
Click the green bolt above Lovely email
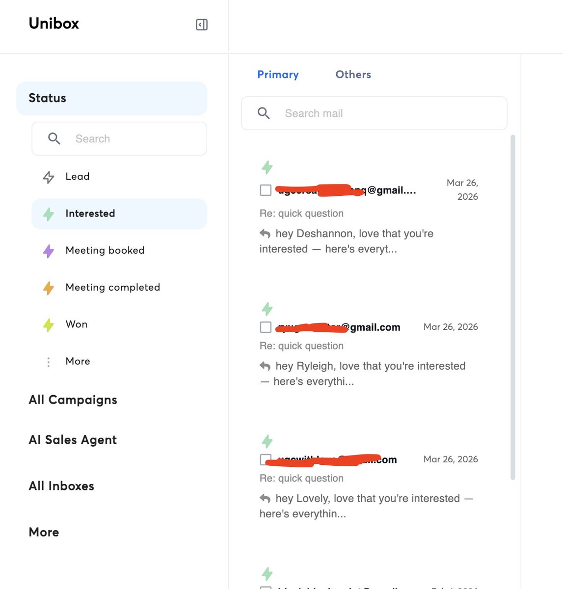[x=267, y=442]
